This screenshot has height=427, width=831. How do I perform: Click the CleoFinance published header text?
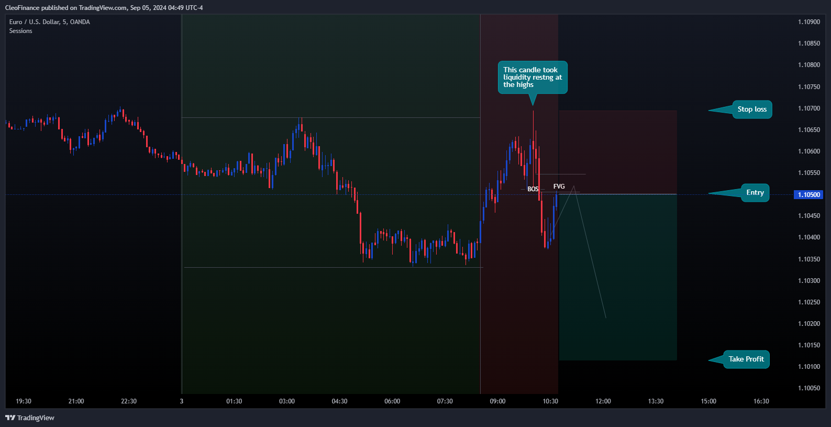(104, 8)
